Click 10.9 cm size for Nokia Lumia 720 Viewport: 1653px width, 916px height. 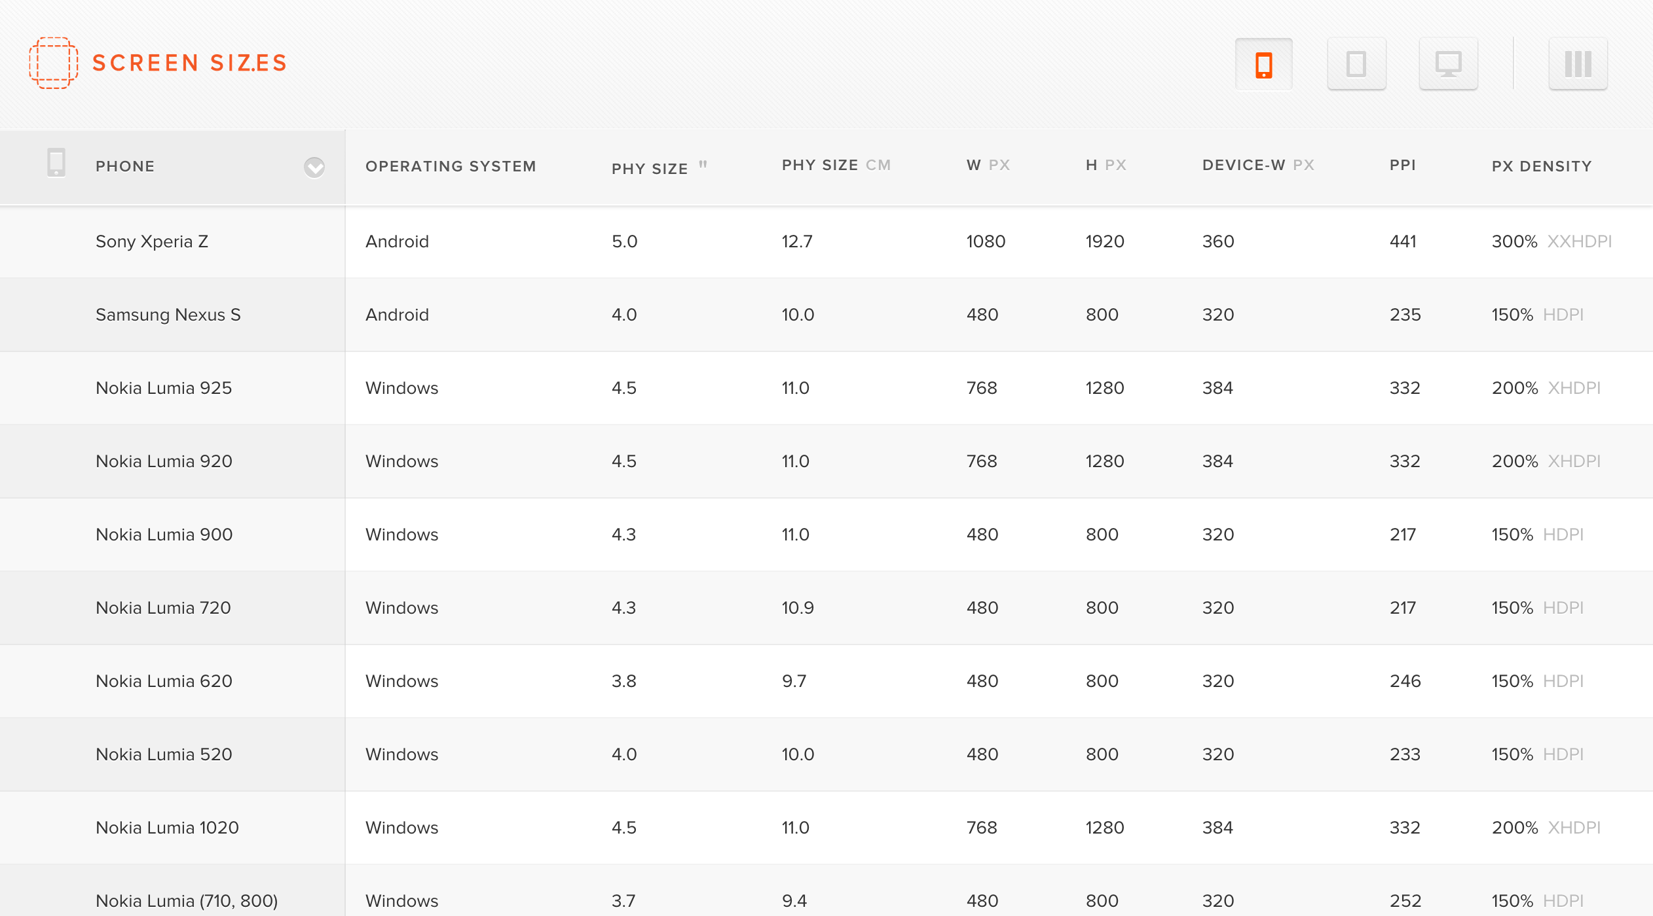[x=798, y=608]
